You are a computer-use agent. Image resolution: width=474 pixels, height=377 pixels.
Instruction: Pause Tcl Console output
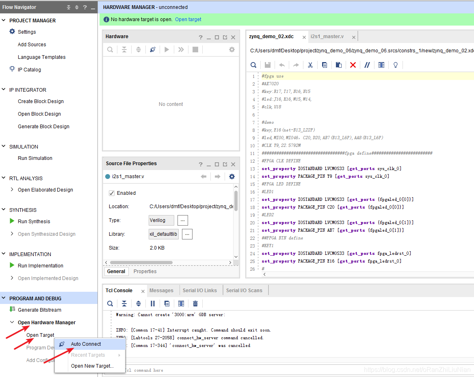tap(153, 304)
